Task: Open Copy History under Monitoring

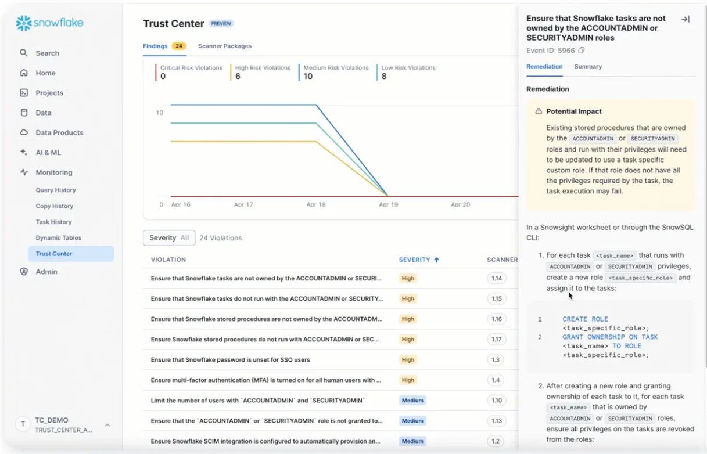Action: 54,206
